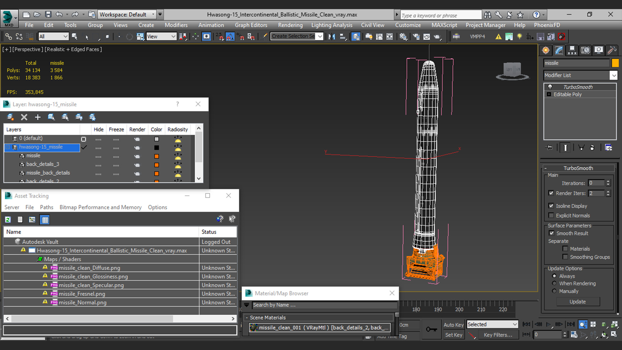
Task: Expand the Editable Poly stack entry
Action: [549, 94]
